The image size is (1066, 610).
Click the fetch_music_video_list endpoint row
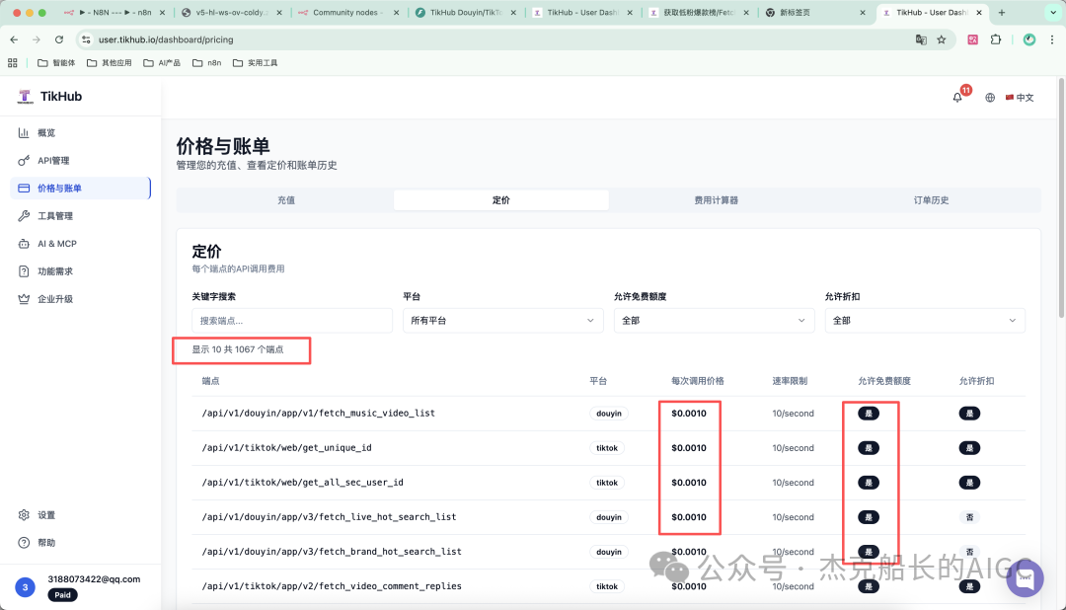tap(608, 414)
